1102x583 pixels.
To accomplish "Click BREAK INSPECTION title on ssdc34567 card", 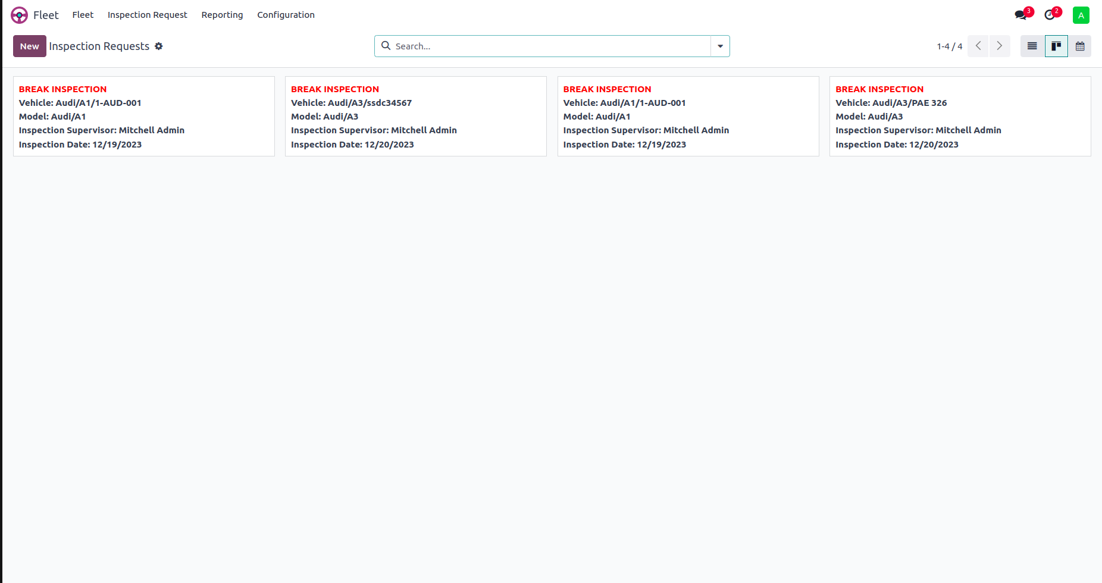I will point(335,89).
